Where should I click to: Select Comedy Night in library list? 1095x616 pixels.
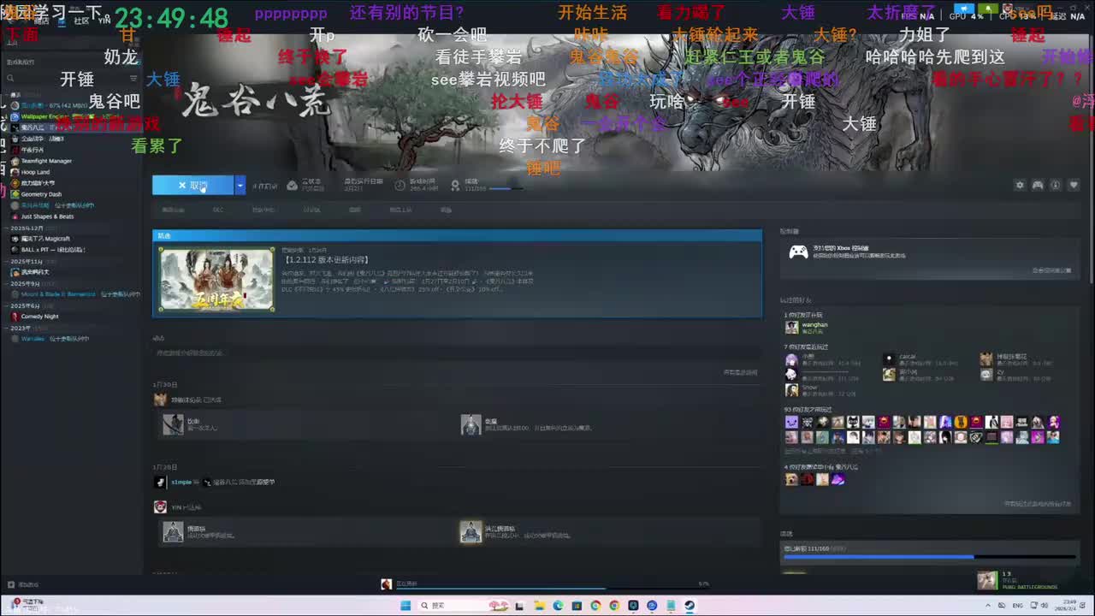tap(39, 317)
